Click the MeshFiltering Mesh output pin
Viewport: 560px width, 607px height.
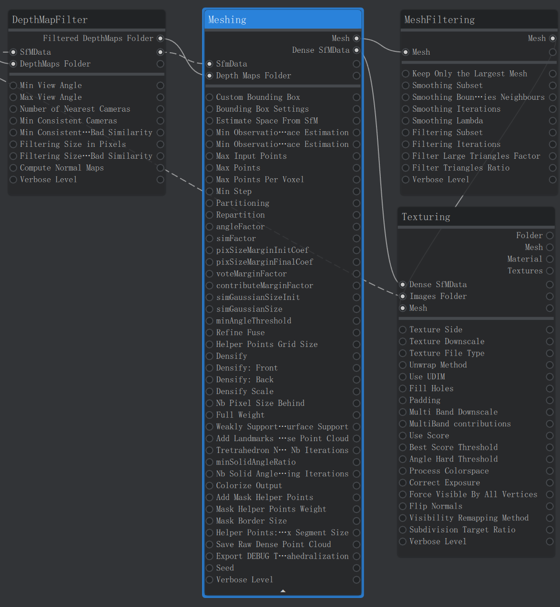[552, 39]
